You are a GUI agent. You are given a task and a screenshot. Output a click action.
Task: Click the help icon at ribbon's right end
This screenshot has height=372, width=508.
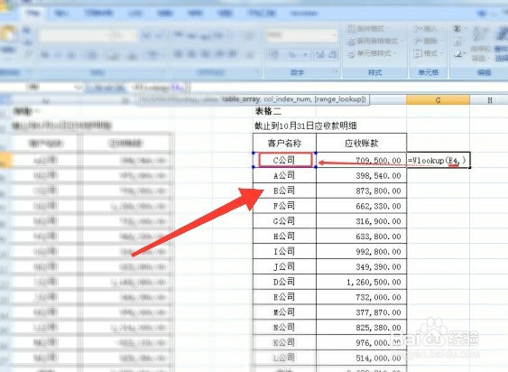tap(482, 14)
